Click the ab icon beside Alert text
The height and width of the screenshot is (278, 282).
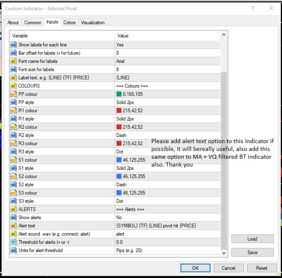[x=14, y=226]
